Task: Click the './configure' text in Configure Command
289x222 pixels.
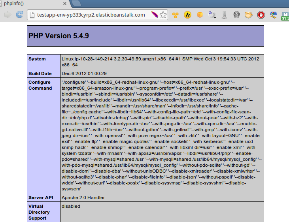Action: point(74,82)
